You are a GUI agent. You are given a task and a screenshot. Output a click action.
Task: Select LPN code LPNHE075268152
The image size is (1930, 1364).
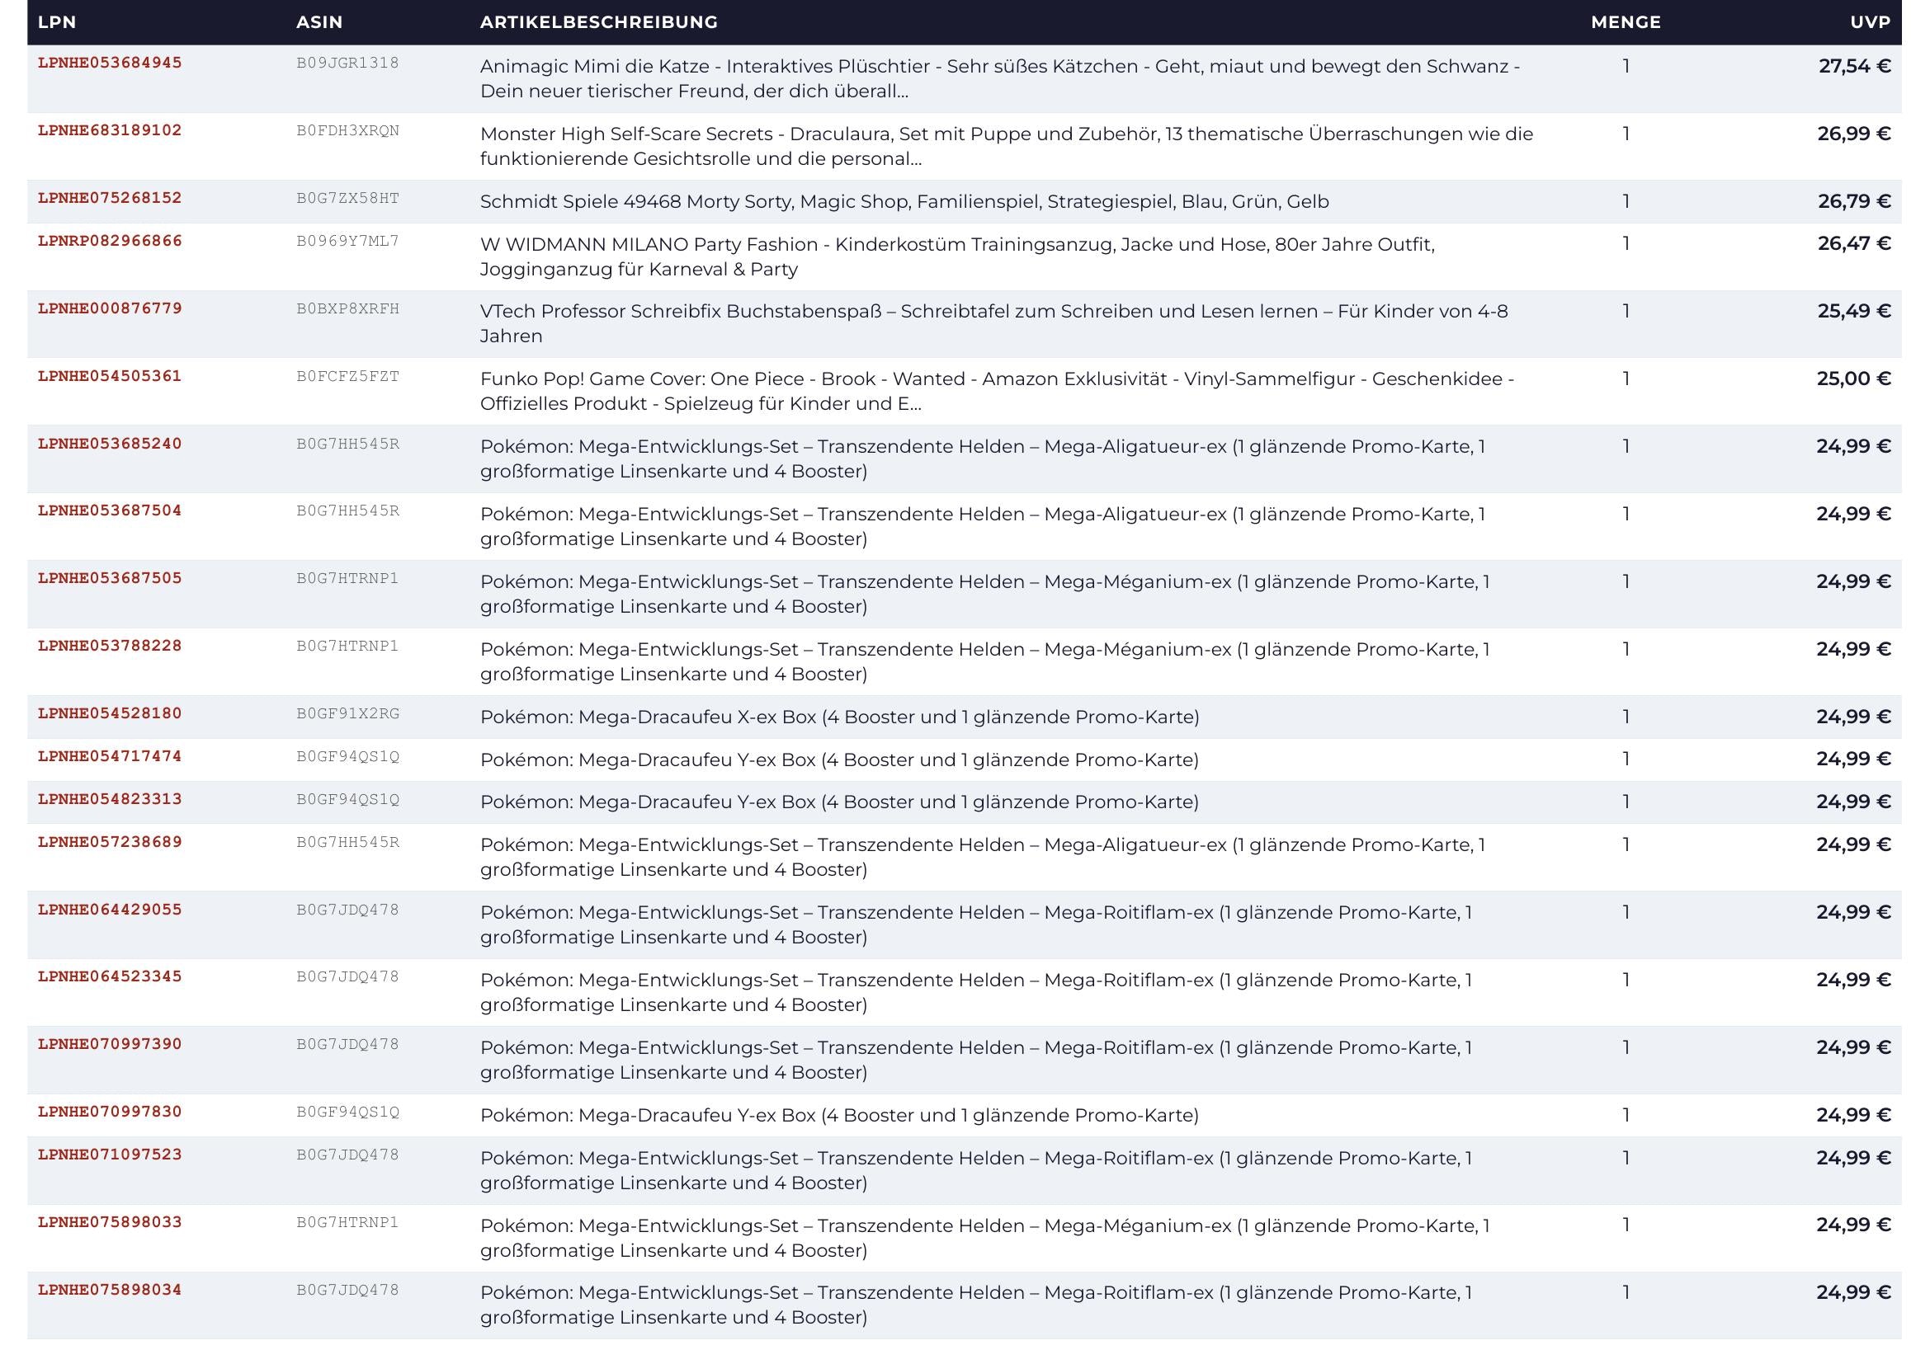pos(110,198)
